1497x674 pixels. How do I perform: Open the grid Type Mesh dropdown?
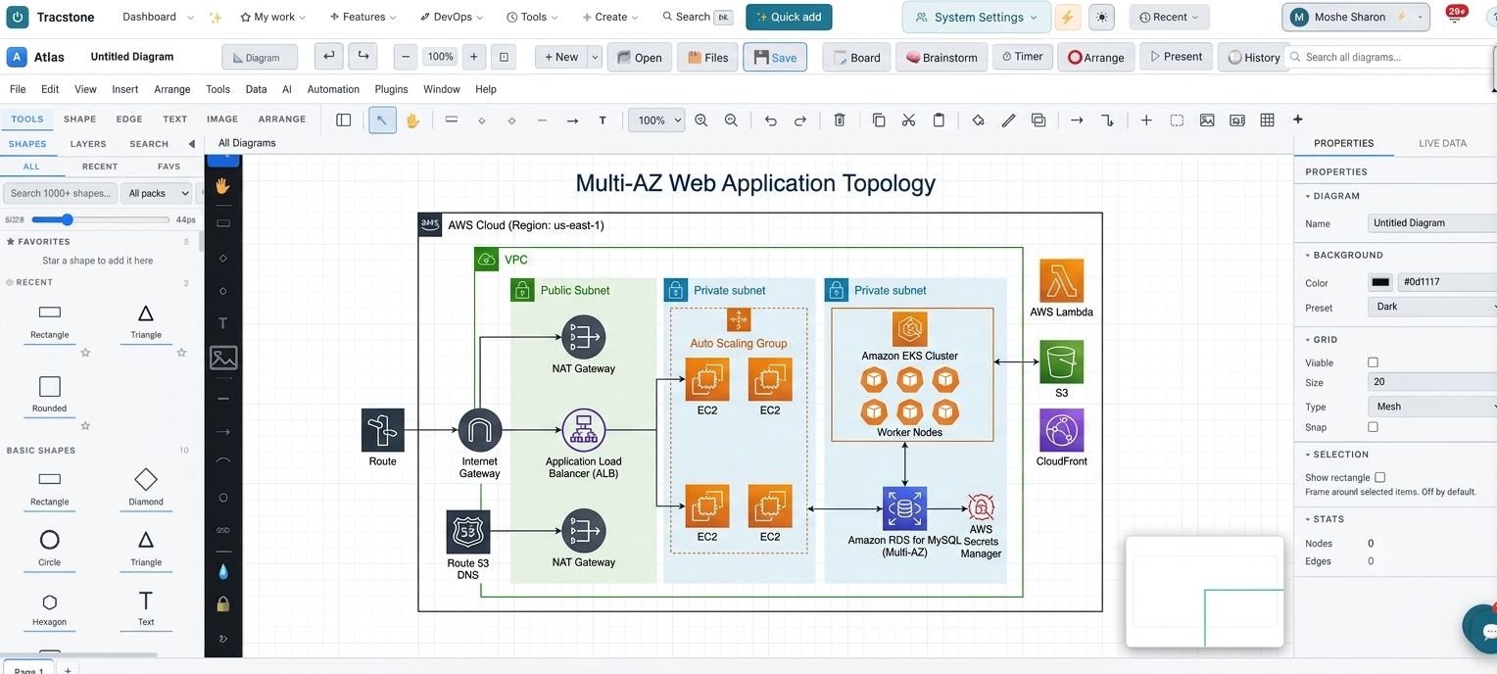1432,406
